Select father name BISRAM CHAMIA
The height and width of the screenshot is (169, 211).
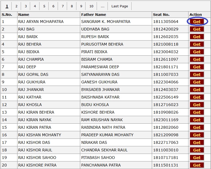(97, 59)
